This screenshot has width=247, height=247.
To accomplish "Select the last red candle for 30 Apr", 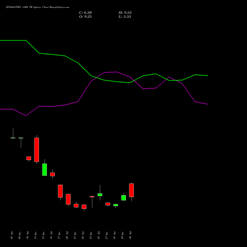I will (x=131, y=190).
